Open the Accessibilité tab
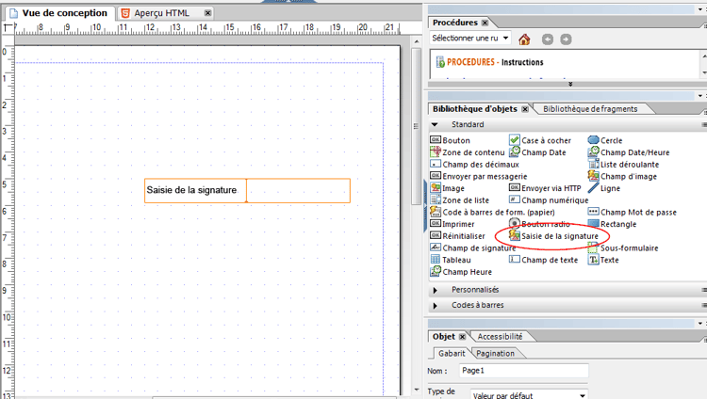The width and height of the screenshot is (707, 399). (500, 336)
